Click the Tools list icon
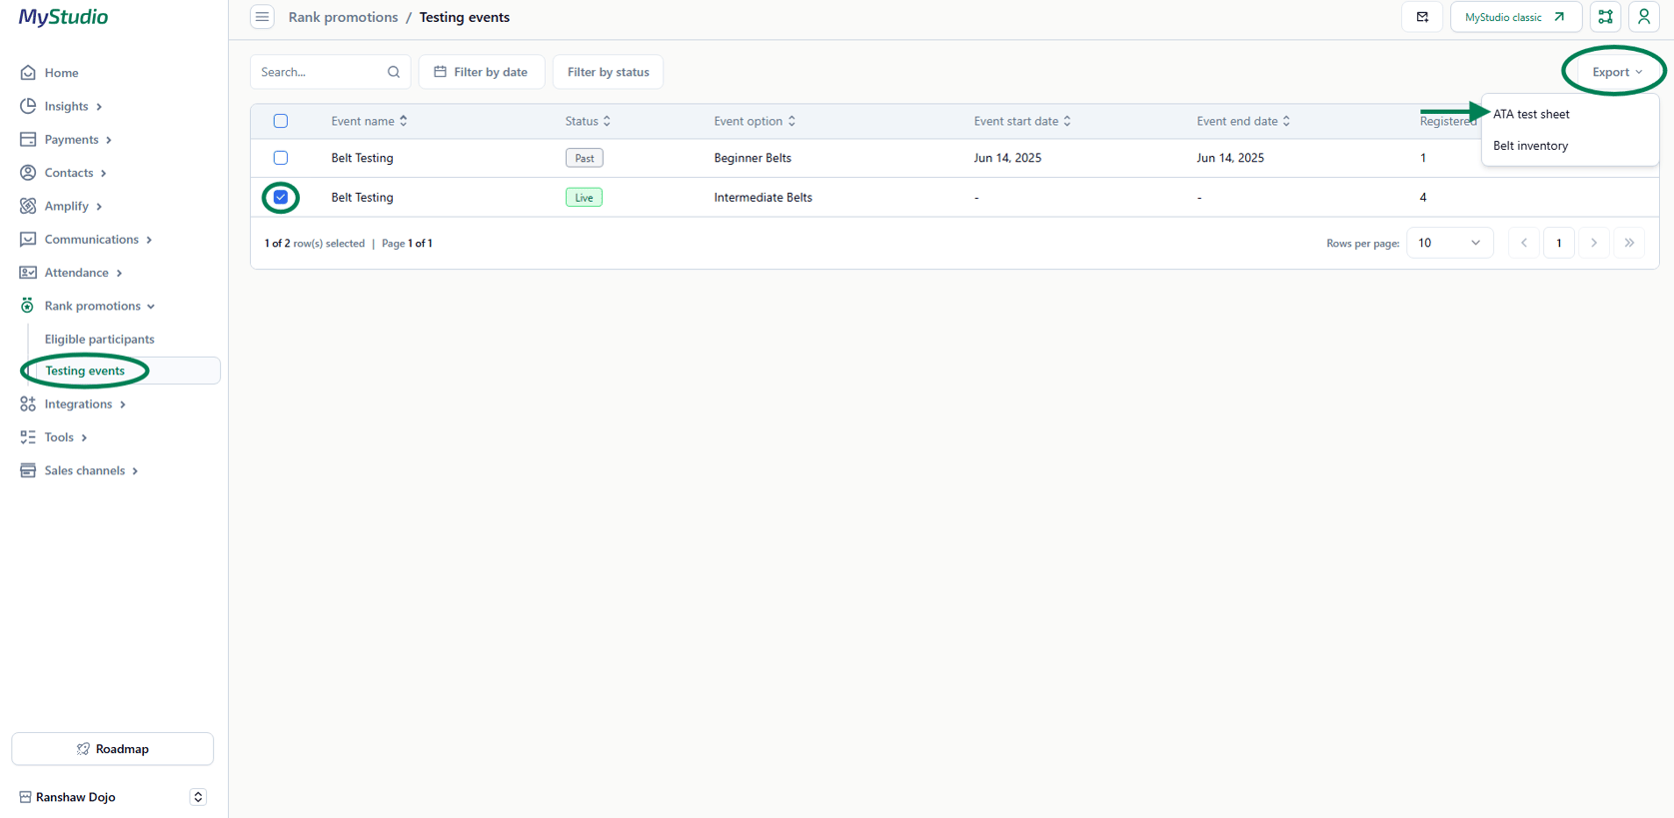Viewport: 1674px width, 818px height. coord(28,437)
